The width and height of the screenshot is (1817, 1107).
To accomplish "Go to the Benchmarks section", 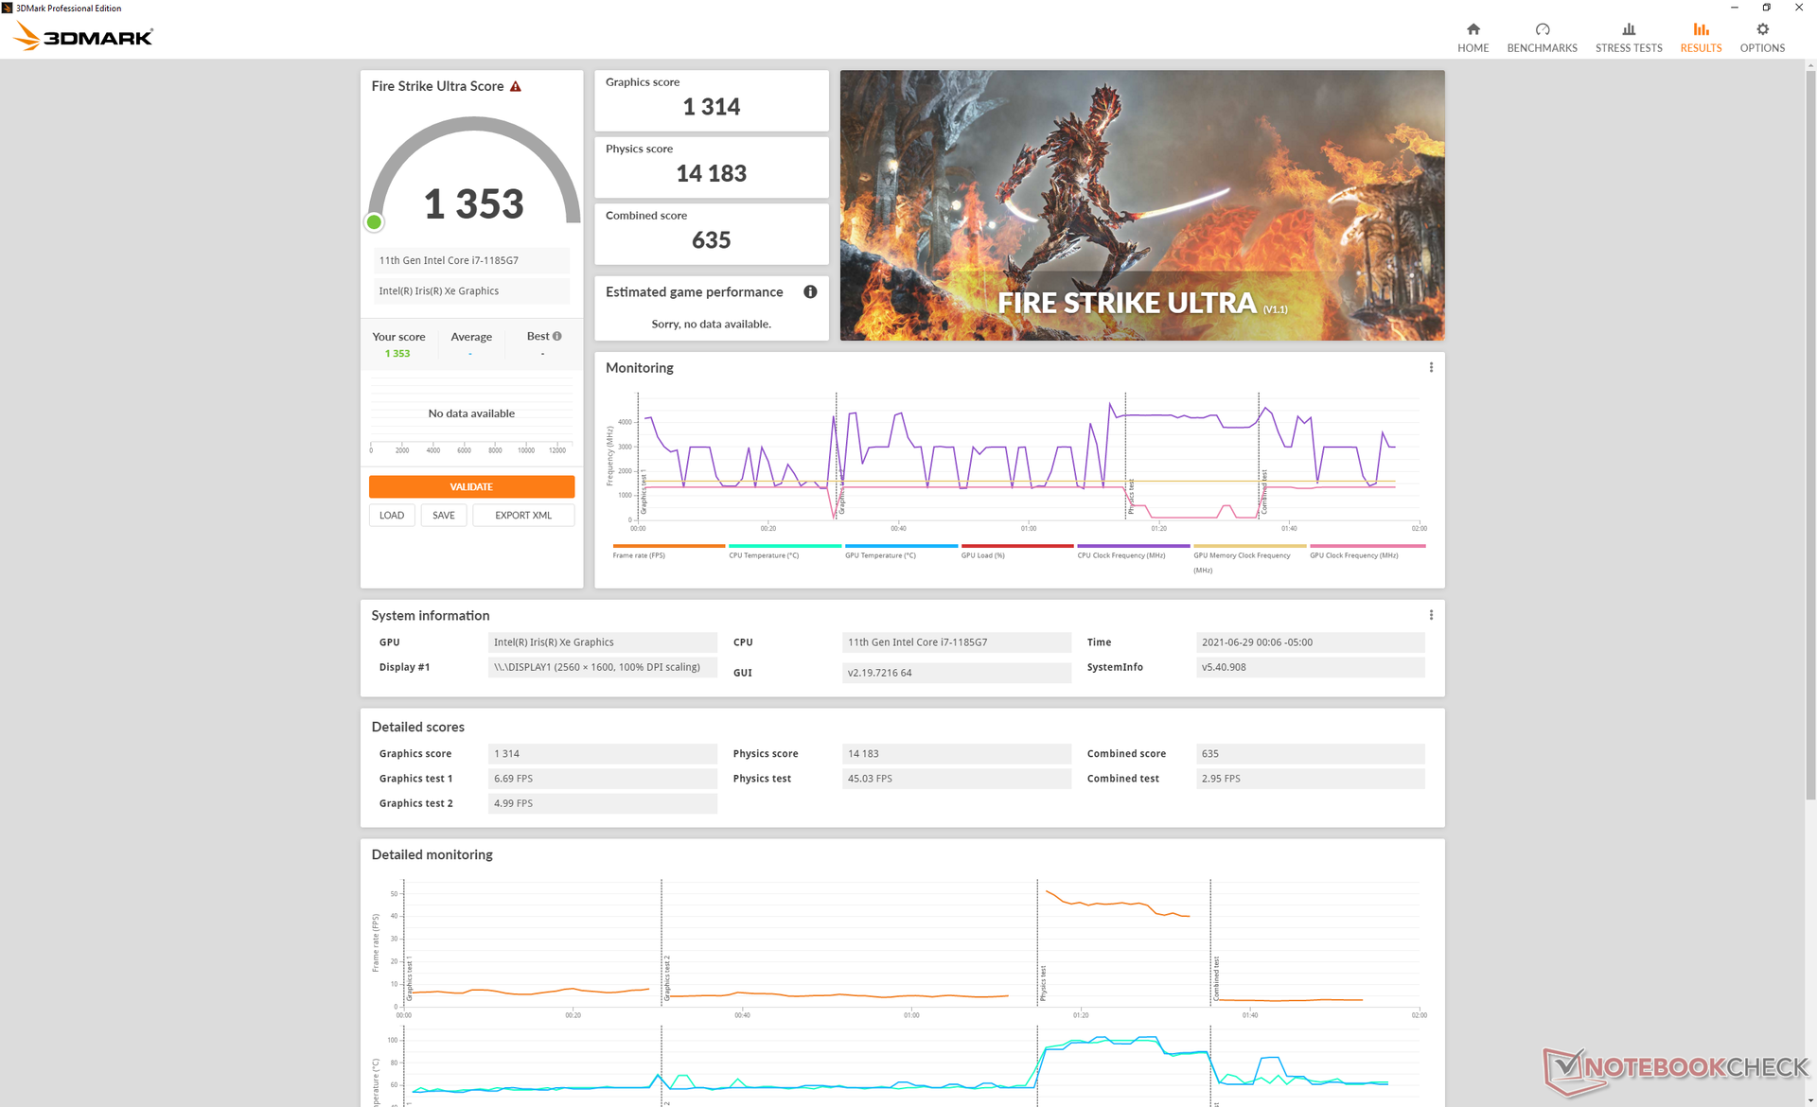I will tap(1542, 38).
